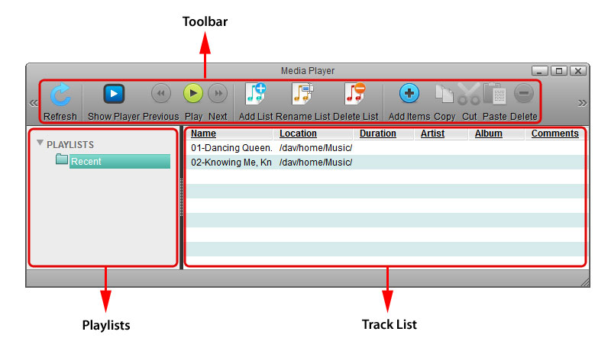Sort tracks by Duration column header
611x351 pixels.
click(x=377, y=134)
